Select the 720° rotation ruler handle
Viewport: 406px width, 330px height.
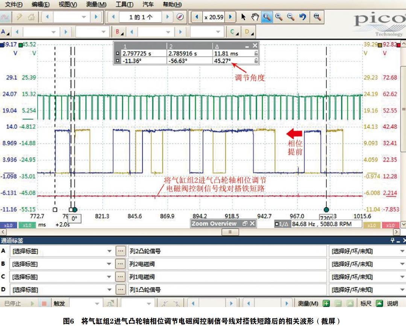(326, 209)
